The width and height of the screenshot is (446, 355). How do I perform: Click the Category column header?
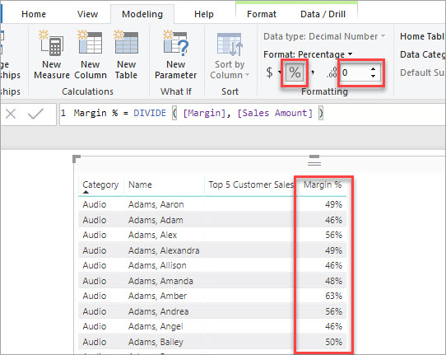coord(100,185)
